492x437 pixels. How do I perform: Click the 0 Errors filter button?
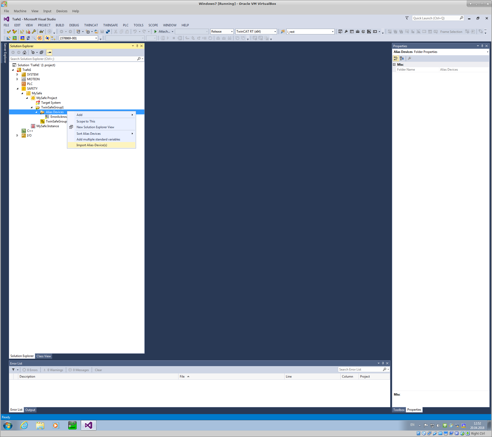30,370
